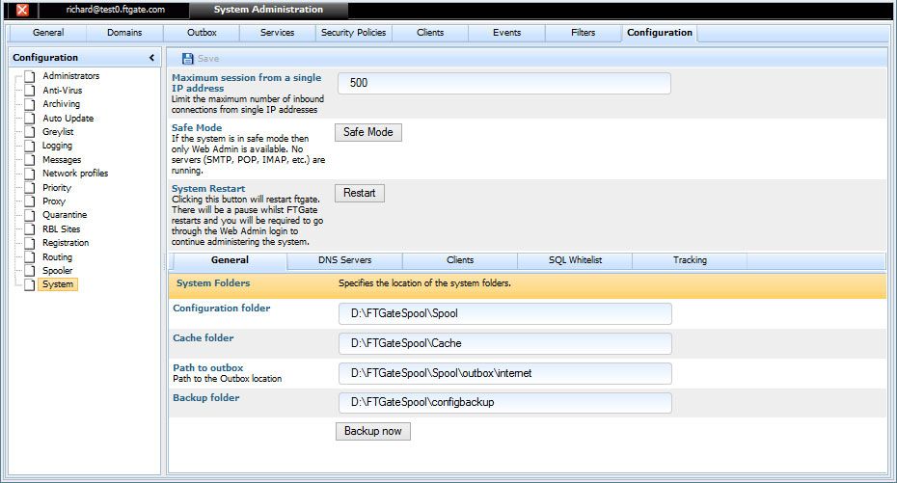Open the Domains tab
This screenshot has height=483, width=897.
point(124,33)
